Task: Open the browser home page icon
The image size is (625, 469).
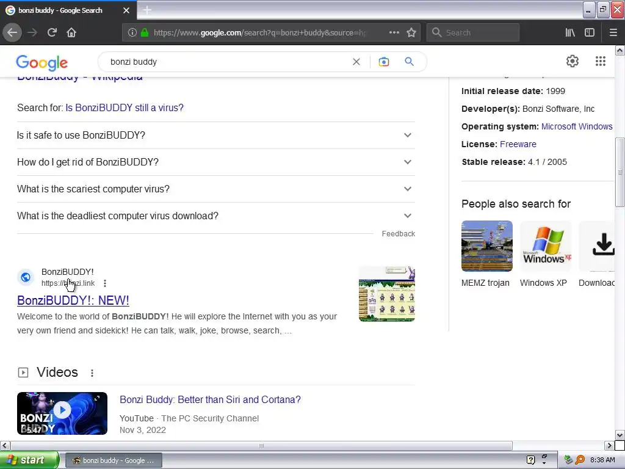Action: (x=71, y=32)
